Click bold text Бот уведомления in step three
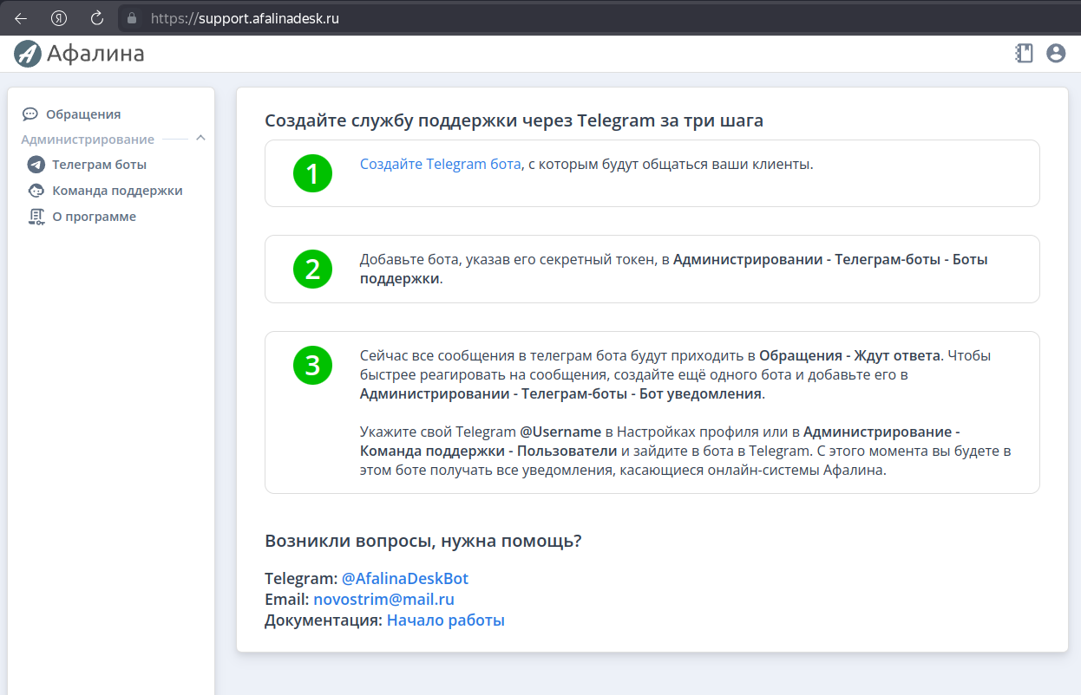 (x=700, y=393)
